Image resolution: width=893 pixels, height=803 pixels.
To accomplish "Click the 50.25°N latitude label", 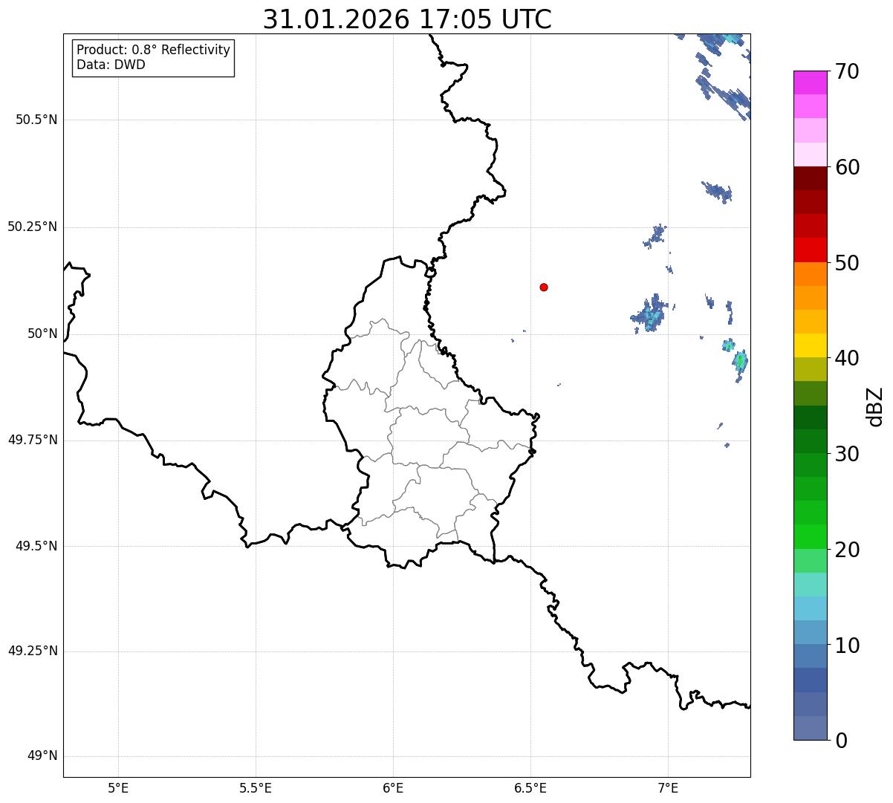I will pyautogui.click(x=32, y=227).
